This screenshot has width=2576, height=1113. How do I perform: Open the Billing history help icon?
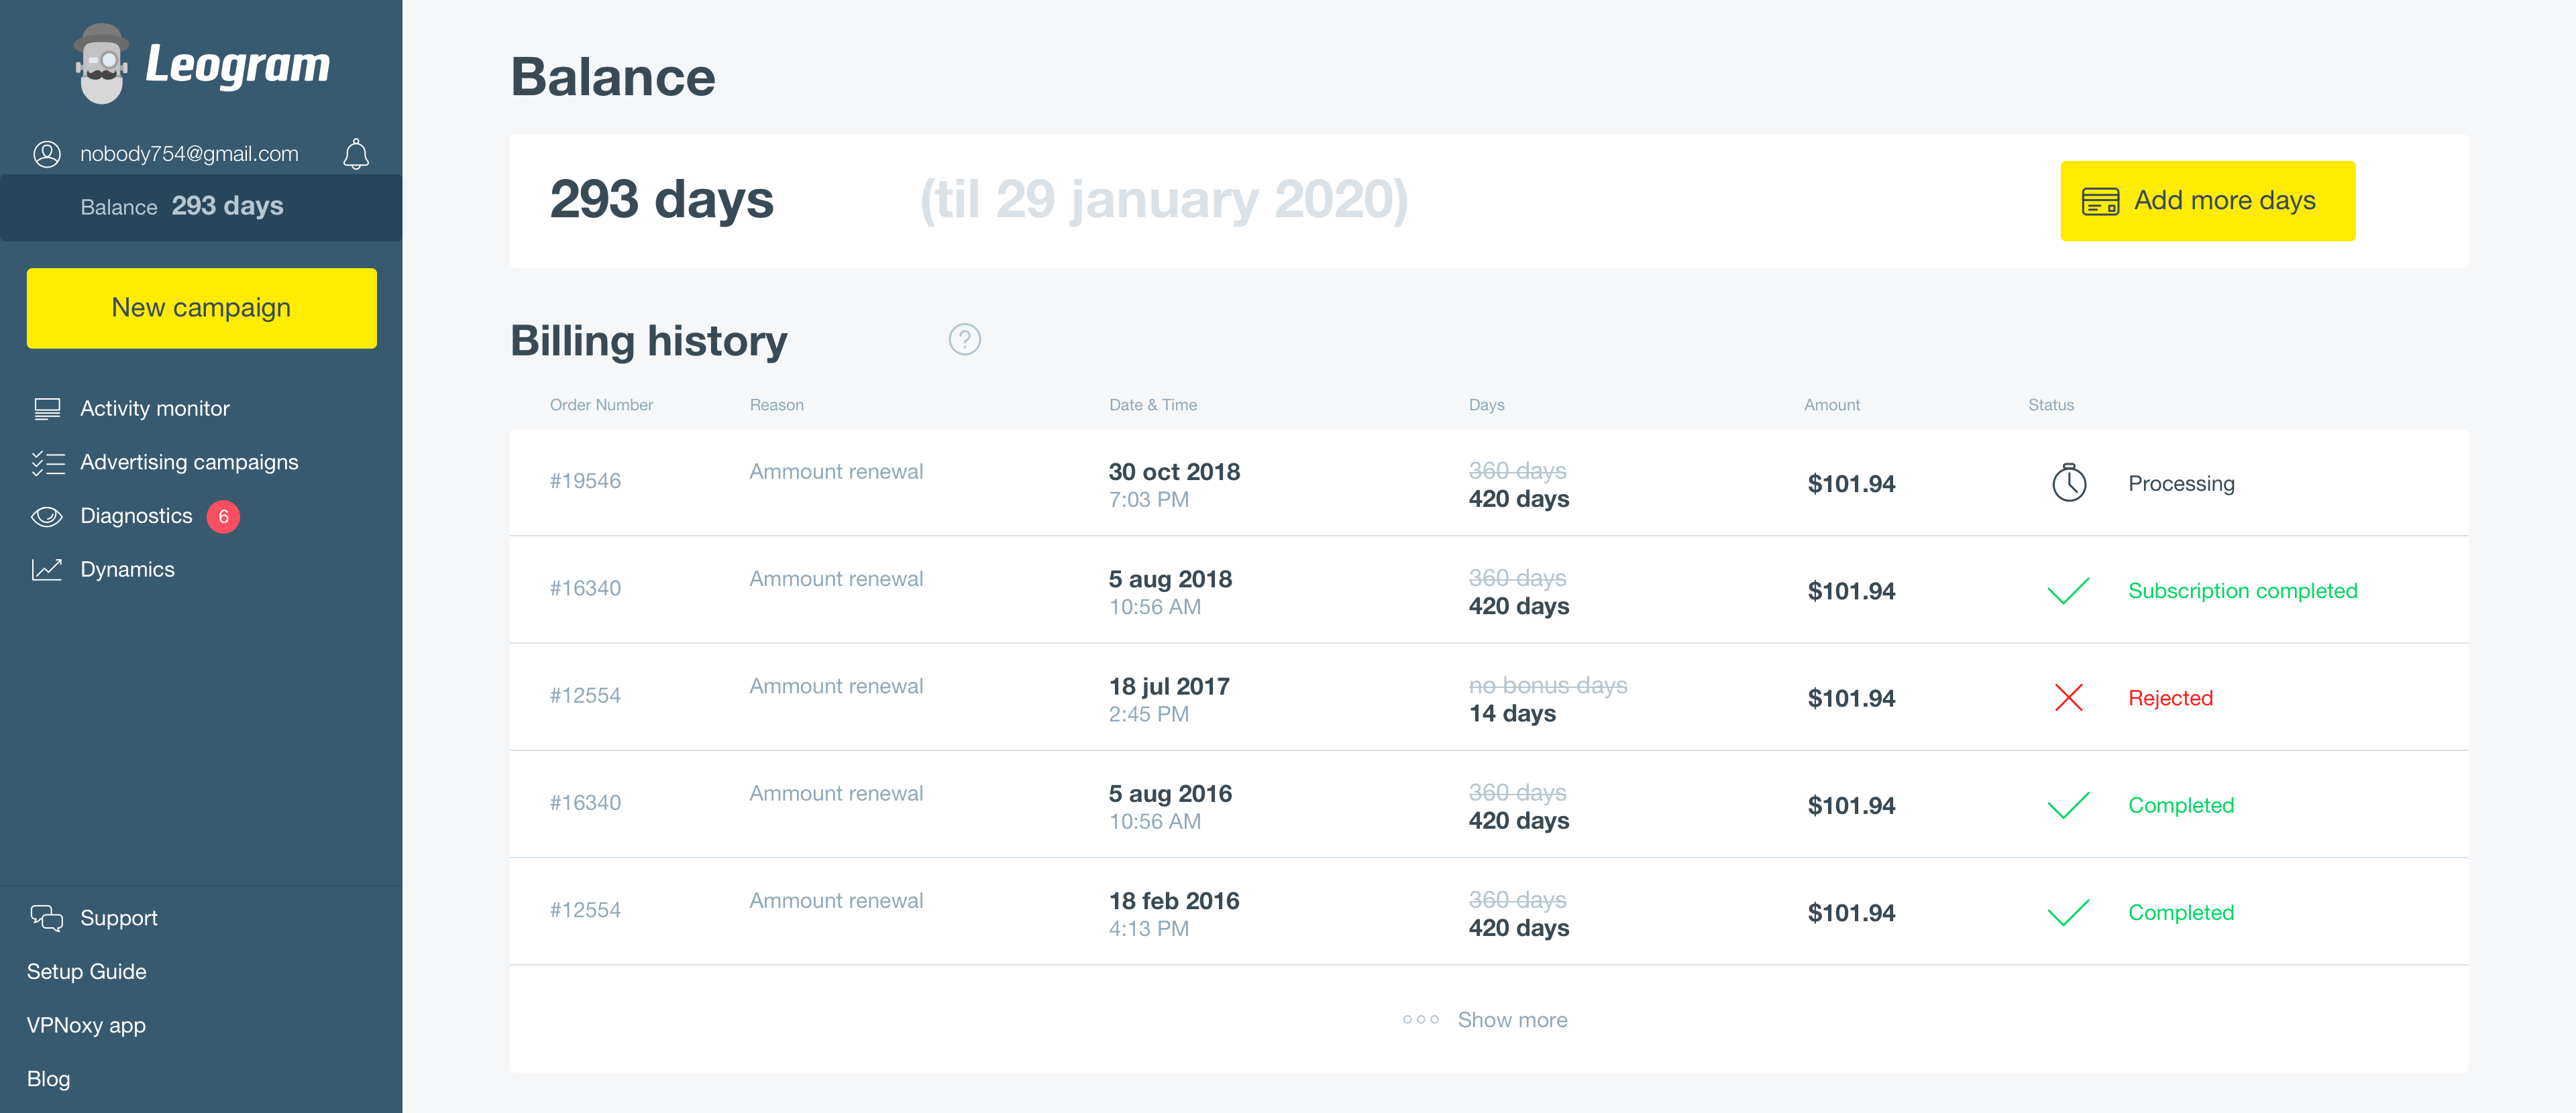click(964, 340)
